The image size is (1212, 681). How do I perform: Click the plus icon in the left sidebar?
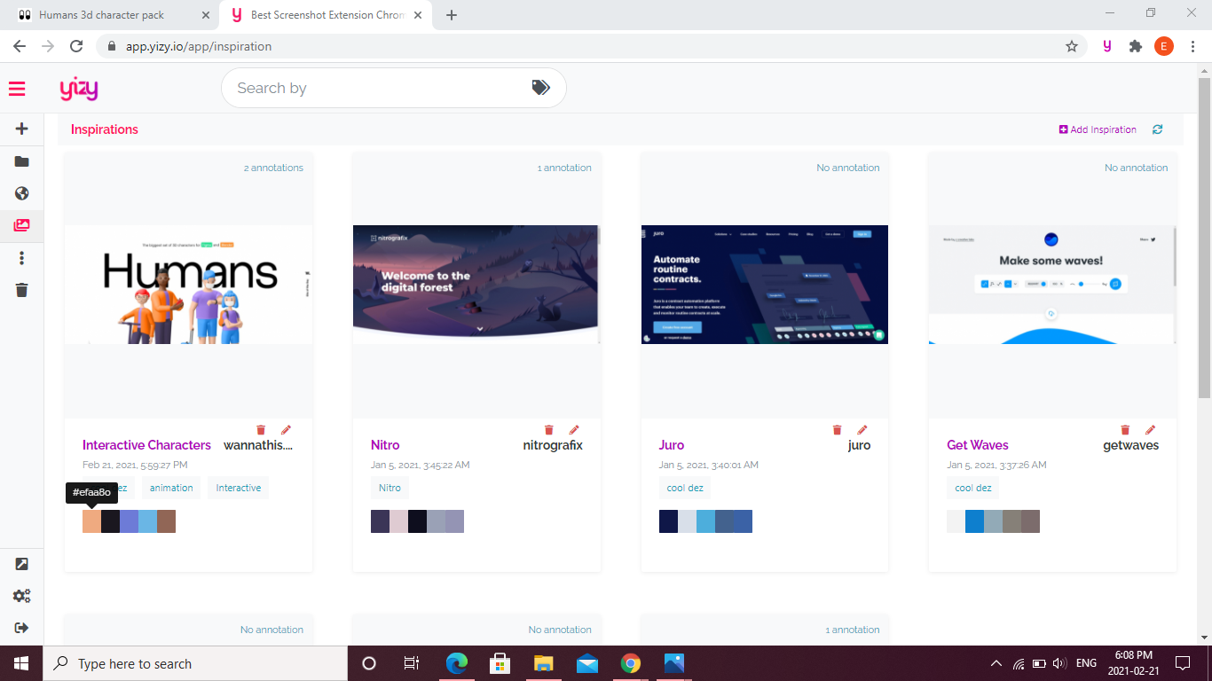point(22,129)
